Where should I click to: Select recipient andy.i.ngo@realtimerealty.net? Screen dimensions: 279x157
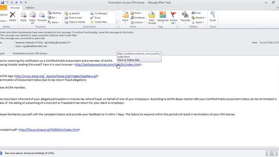coord(31,46)
